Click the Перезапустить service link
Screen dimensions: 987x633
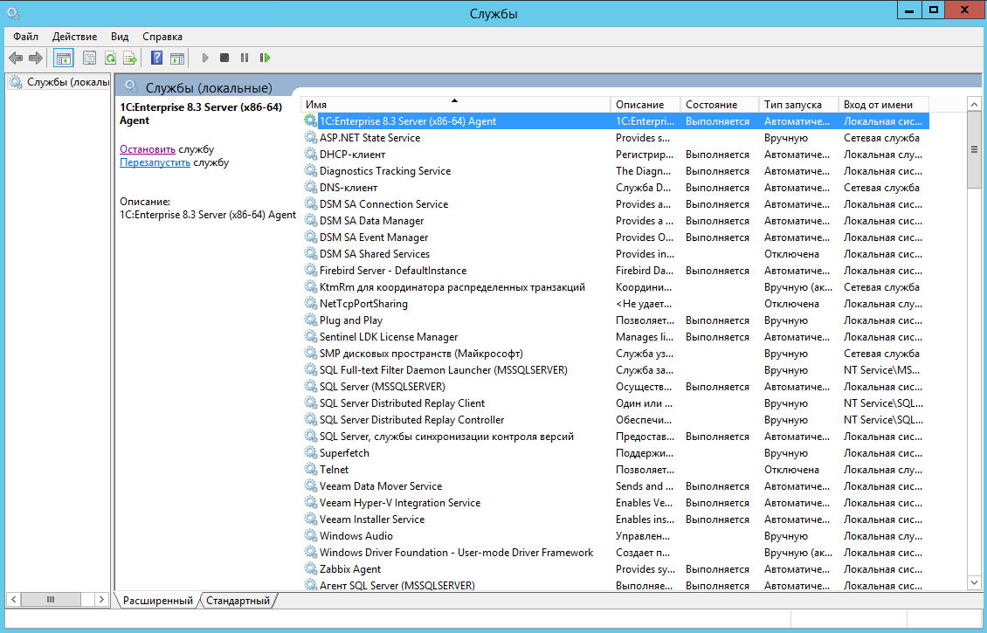[x=155, y=162]
